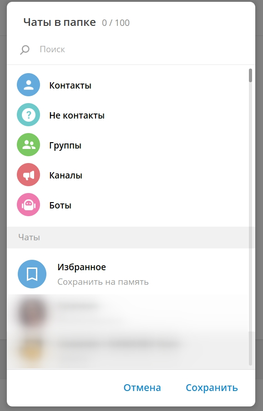
Task: Click the Сохранить на память subtitle
Action: [x=103, y=282]
